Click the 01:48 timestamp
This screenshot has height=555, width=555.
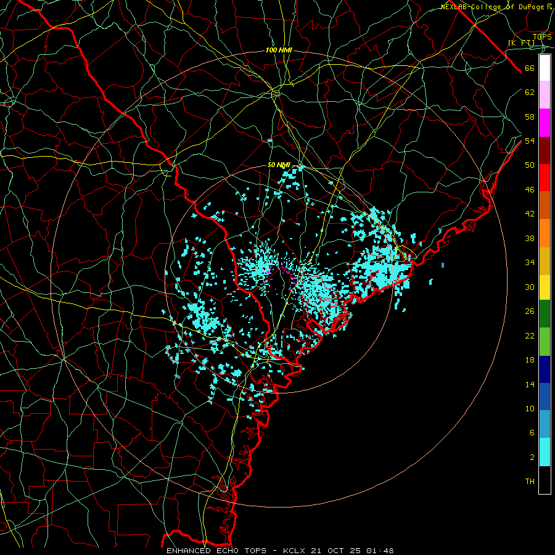pos(380,551)
